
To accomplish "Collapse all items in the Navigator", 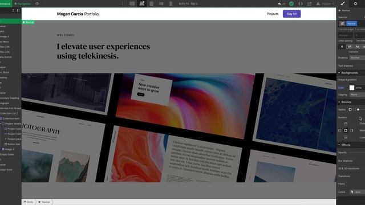I will coord(13,10).
